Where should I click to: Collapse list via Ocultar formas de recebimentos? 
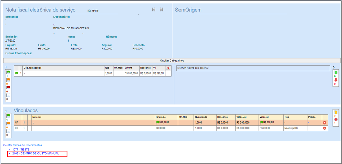tap(22, 145)
